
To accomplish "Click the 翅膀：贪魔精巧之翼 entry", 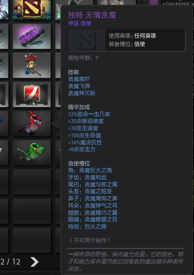I will click(93, 212).
